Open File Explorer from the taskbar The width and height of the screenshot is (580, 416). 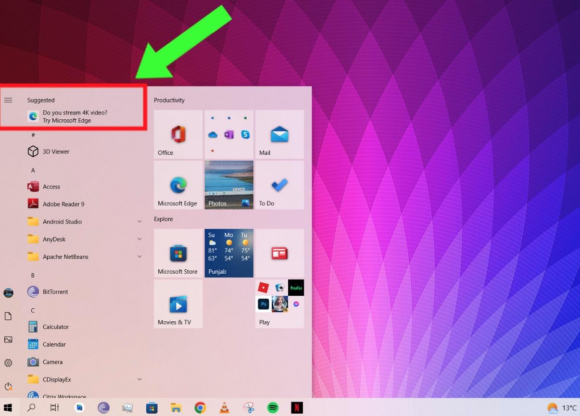pyautogui.click(x=176, y=408)
